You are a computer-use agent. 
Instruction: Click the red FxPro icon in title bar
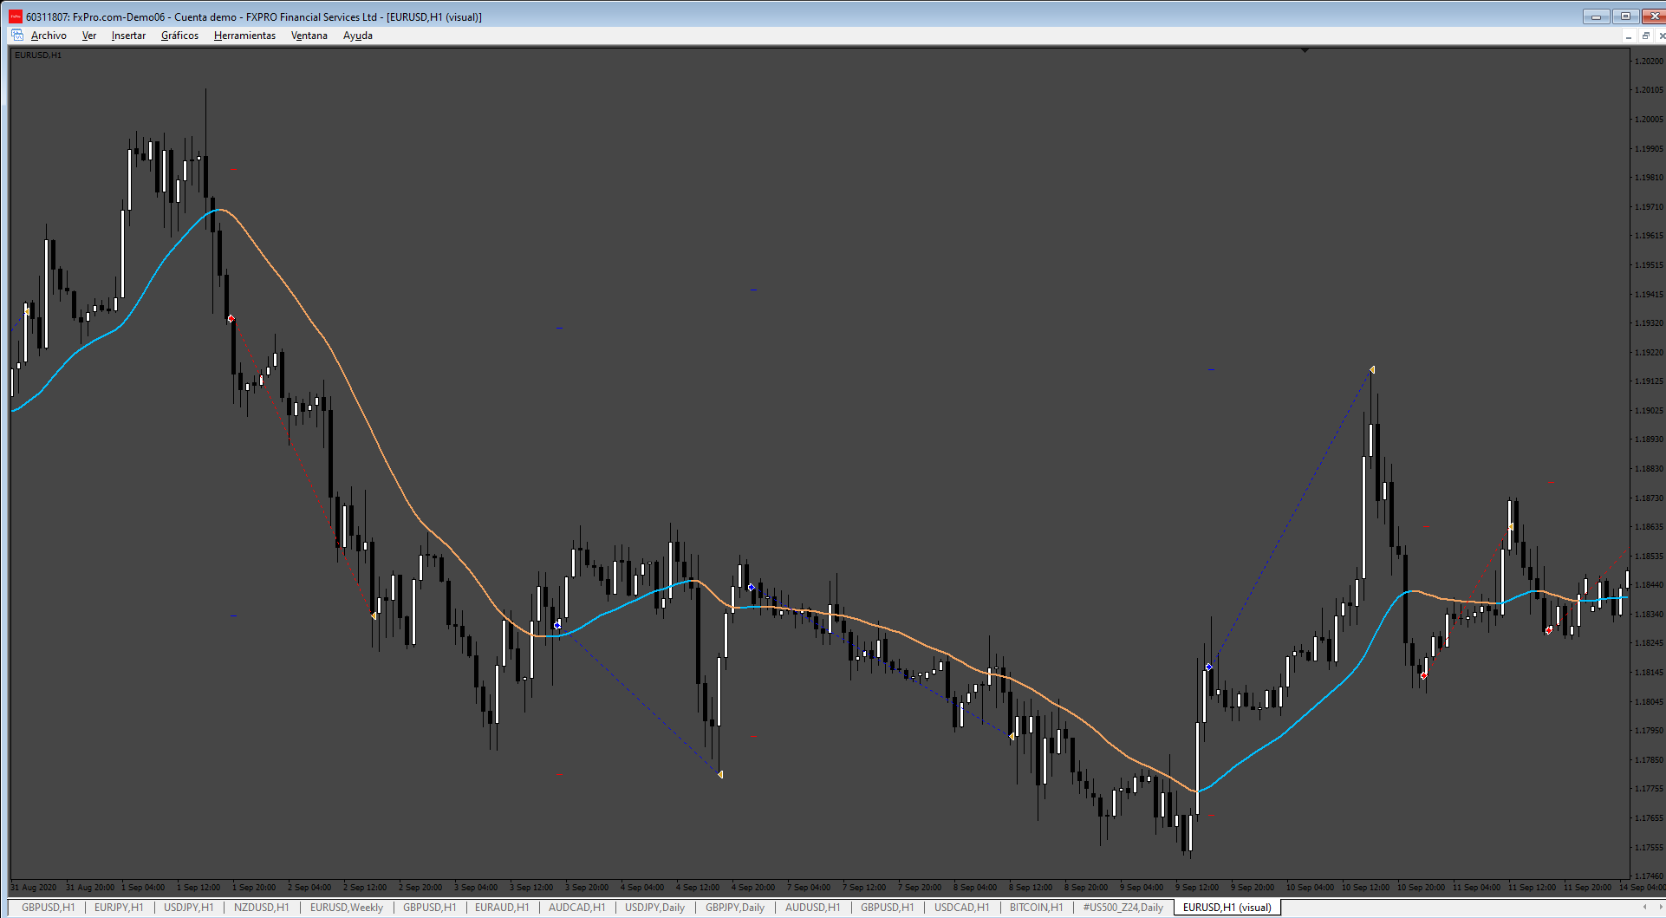[x=16, y=16]
